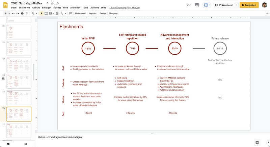This screenshot has width=270, height=147.
Task: Open the activity dashboard trend icon
Action: pyautogui.click(x=189, y=5)
